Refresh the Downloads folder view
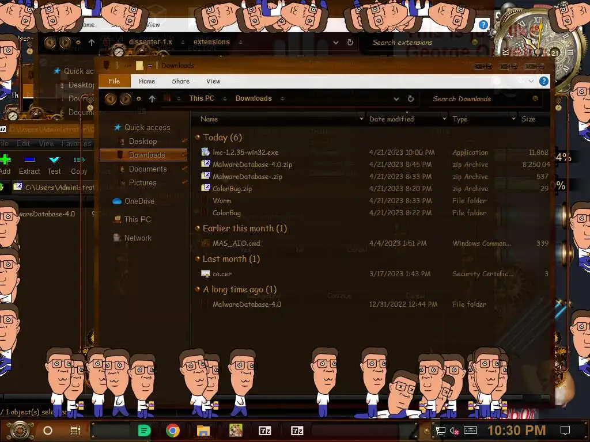Viewport: 590px width, 442px height. click(411, 99)
